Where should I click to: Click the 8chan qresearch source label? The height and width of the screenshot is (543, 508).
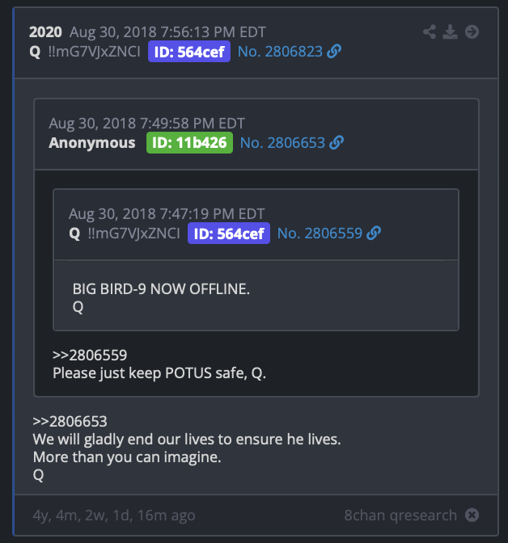click(x=400, y=516)
